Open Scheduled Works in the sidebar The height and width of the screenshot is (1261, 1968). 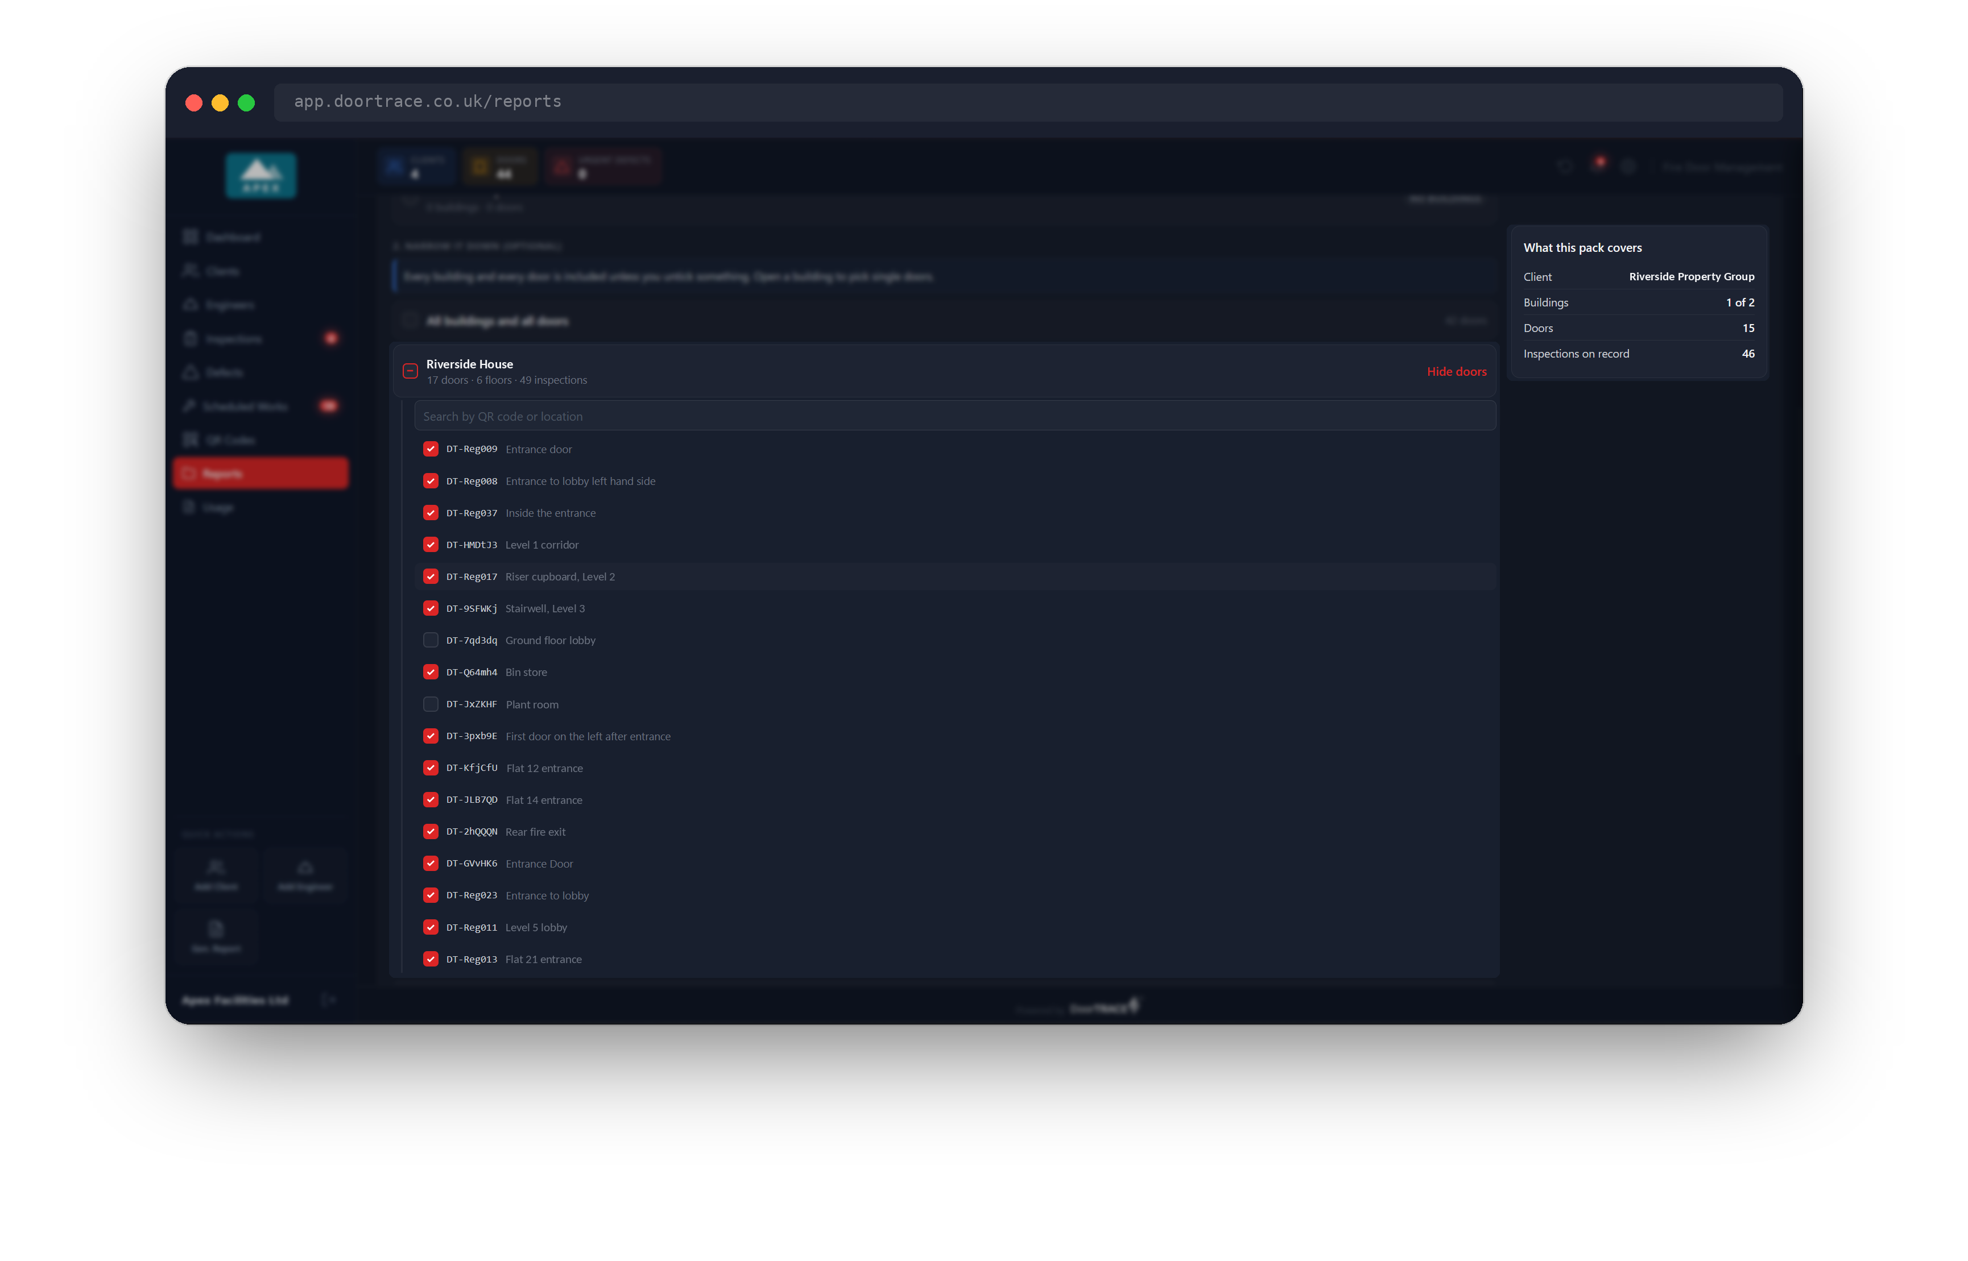[x=261, y=407]
